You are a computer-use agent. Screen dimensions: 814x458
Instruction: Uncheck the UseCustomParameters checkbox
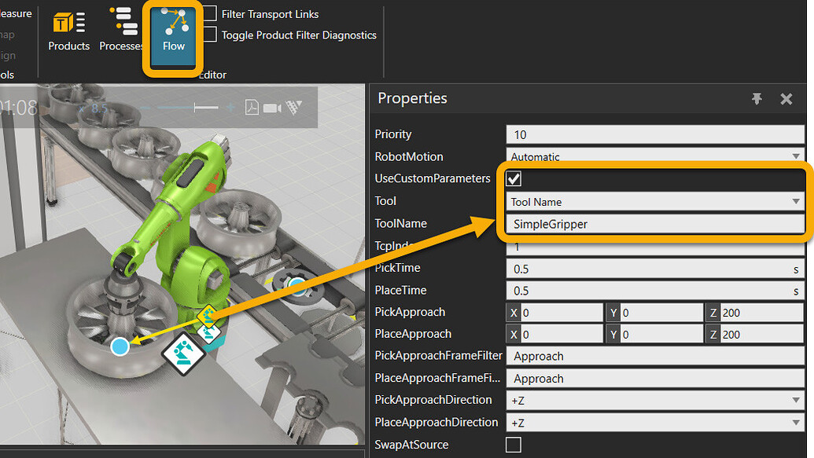tap(515, 178)
